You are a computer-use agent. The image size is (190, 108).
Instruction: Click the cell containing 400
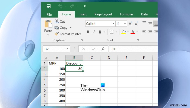57,101
